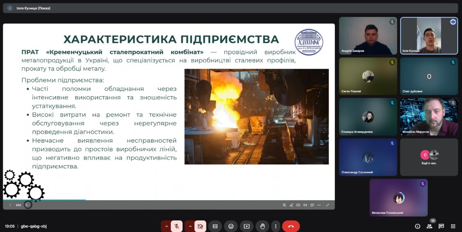Open chat with everyone
The height and width of the screenshot is (232, 462).
click(x=441, y=226)
